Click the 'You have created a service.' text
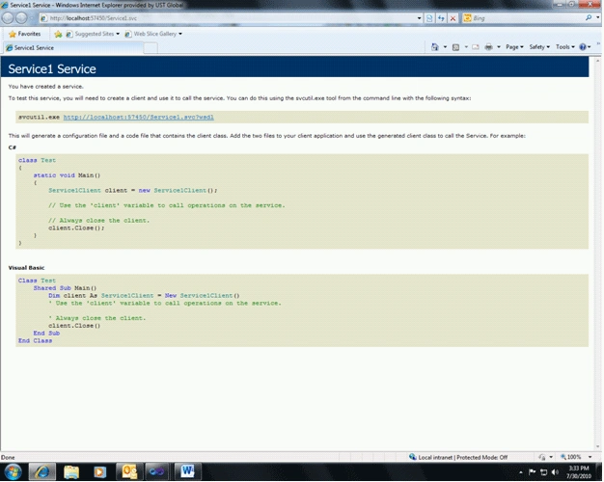 coord(46,86)
